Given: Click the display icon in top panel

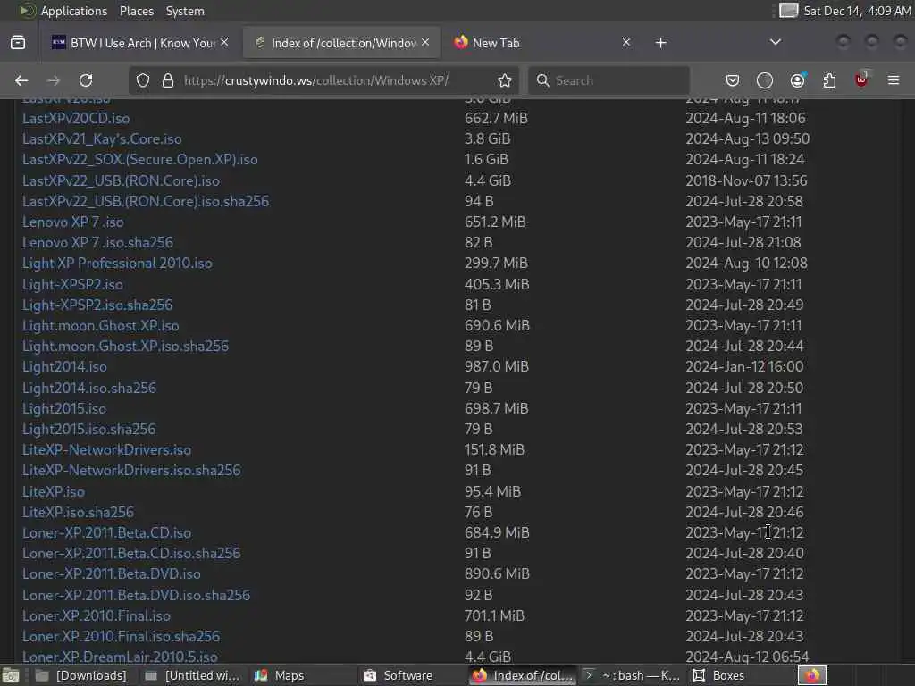Looking at the screenshot, I should (x=788, y=11).
